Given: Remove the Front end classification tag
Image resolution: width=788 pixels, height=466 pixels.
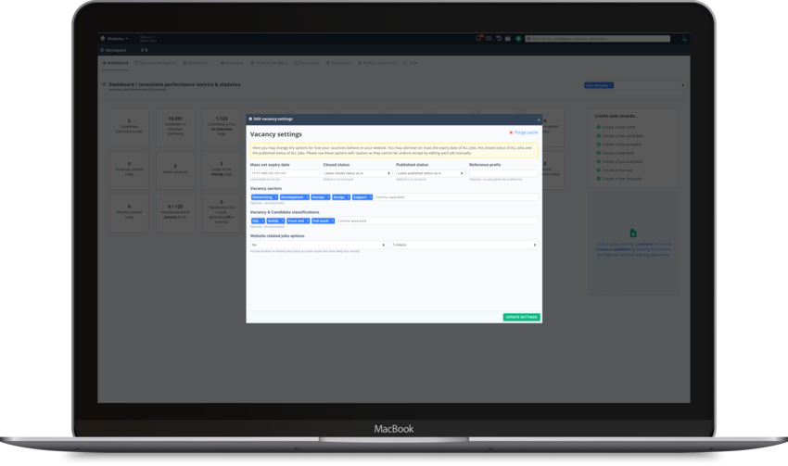Looking at the screenshot, I should pos(308,220).
